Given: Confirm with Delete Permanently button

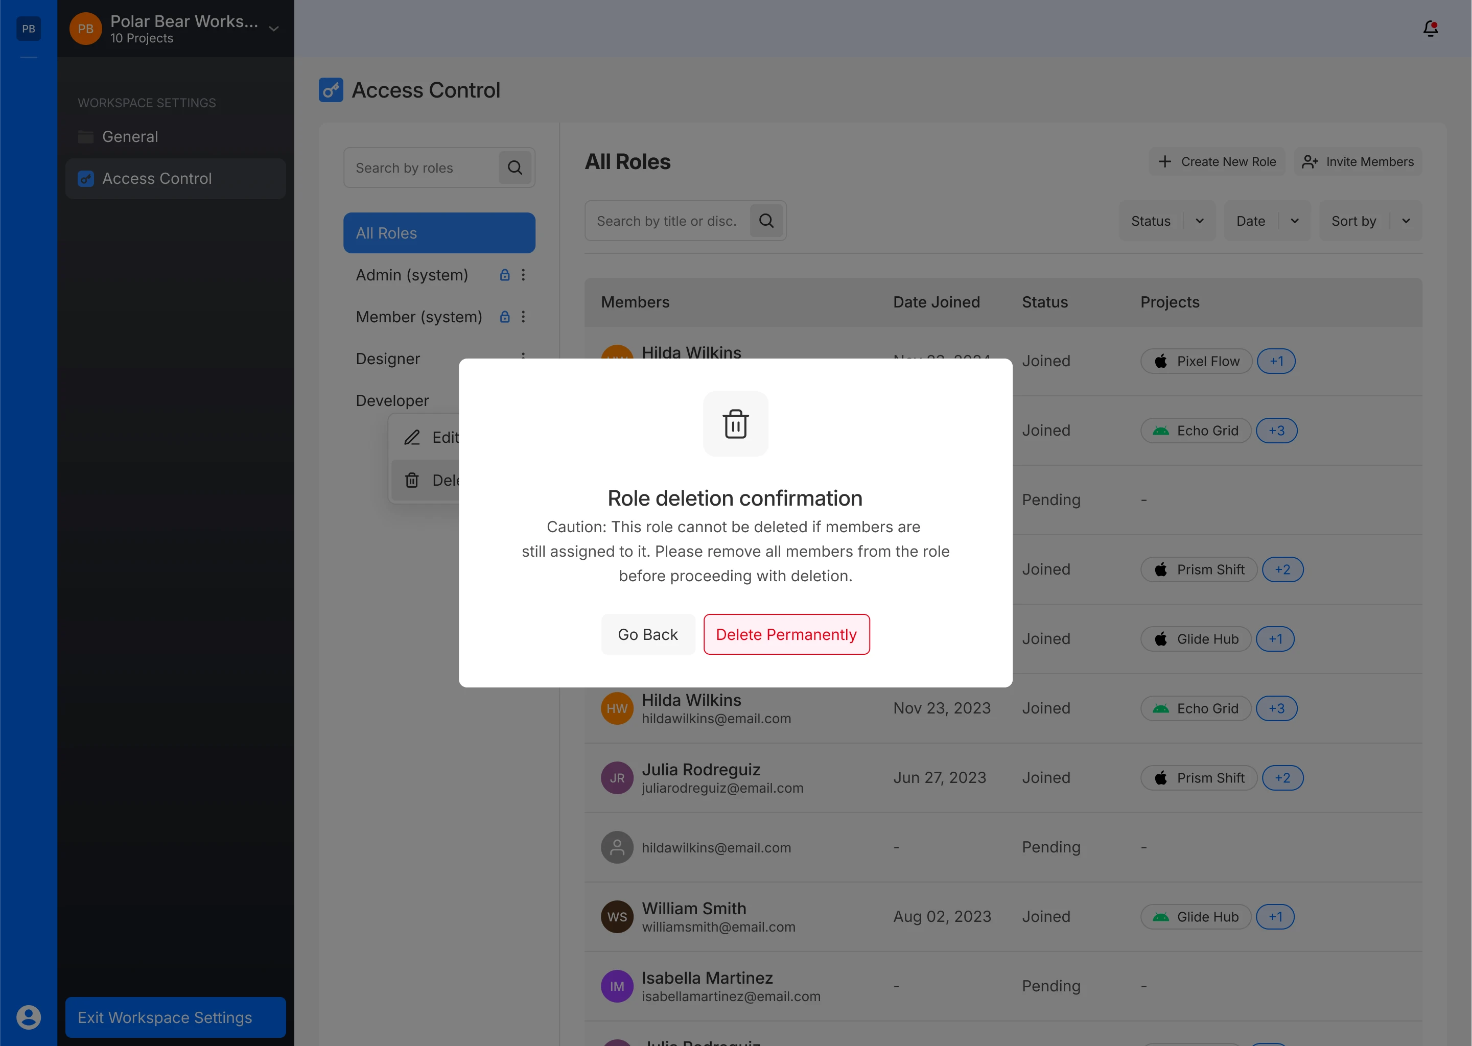Looking at the screenshot, I should pyautogui.click(x=786, y=634).
